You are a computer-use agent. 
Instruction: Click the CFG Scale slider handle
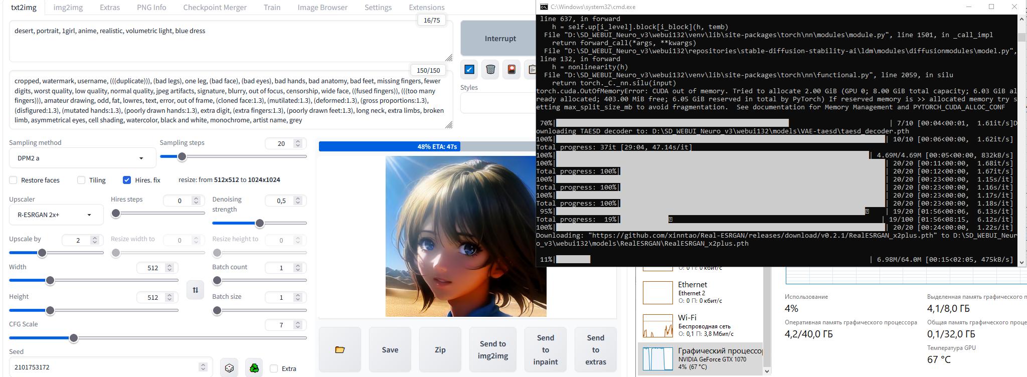[74, 338]
